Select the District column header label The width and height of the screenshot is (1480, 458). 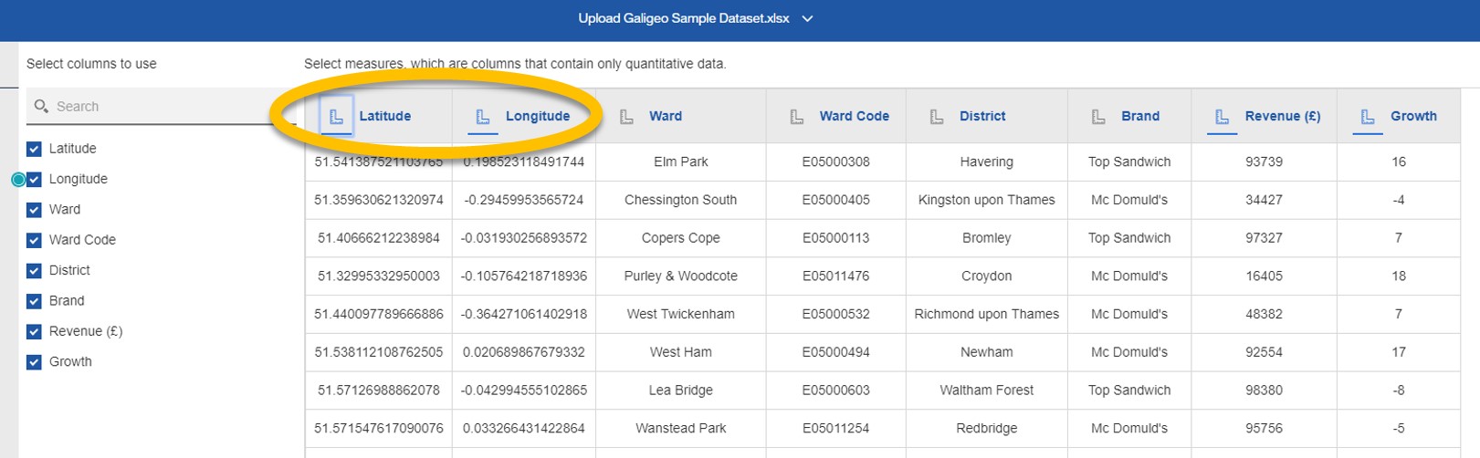coord(982,117)
